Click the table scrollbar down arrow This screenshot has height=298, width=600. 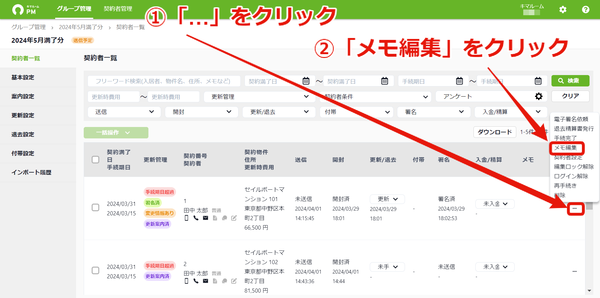point(589,291)
